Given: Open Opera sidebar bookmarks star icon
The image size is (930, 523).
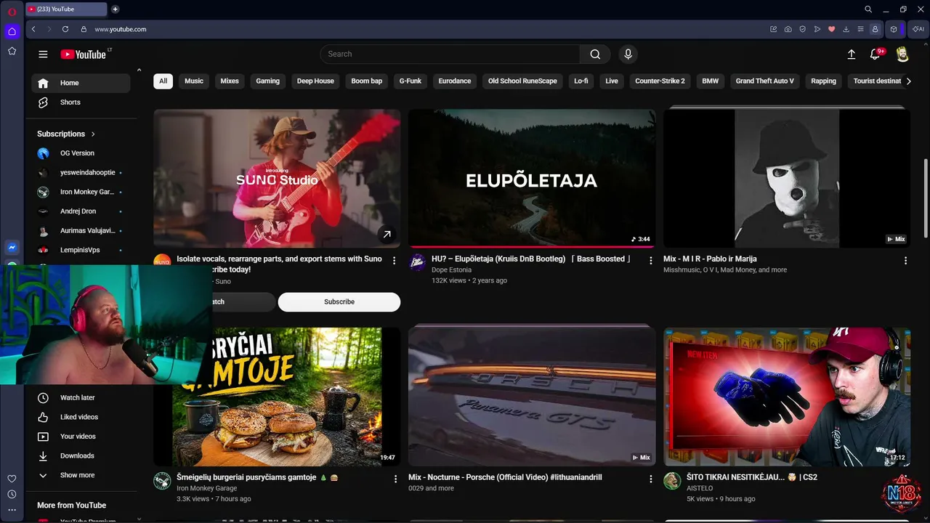Looking at the screenshot, I should (12, 51).
